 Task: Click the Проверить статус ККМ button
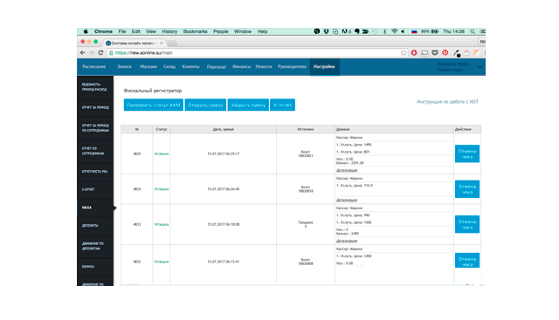click(154, 105)
